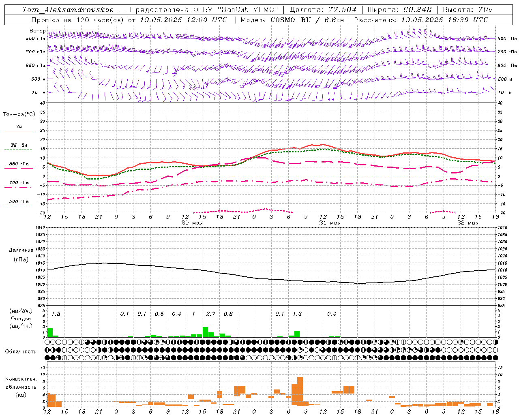The width and height of the screenshot is (519, 415).
Task: Click the tallest orange convective cloud bar
Action: coord(300,391)
